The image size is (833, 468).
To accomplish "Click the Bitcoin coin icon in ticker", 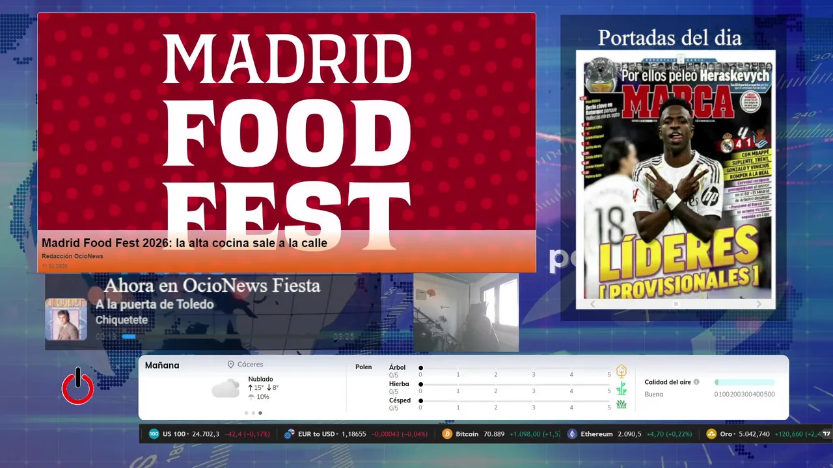I will pos(447,434).
